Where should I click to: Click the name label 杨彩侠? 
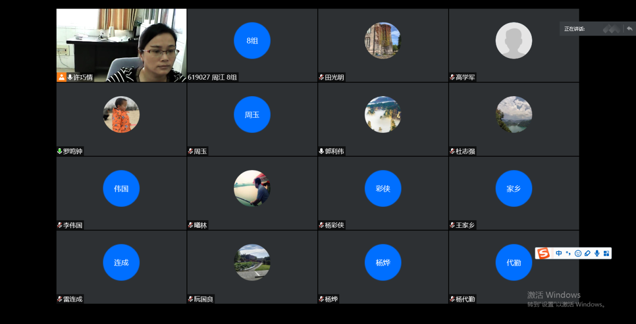point(334,225)
